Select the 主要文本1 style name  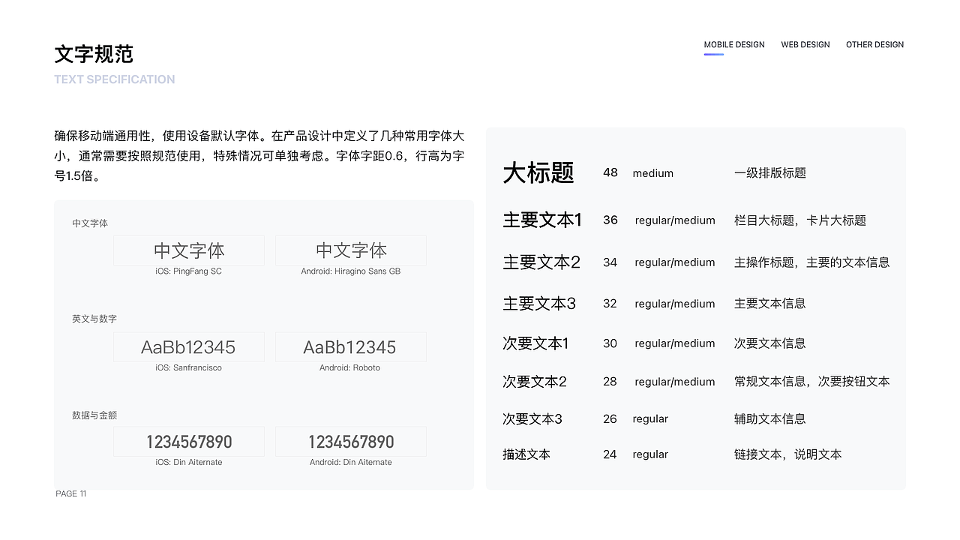pos(542,220)
